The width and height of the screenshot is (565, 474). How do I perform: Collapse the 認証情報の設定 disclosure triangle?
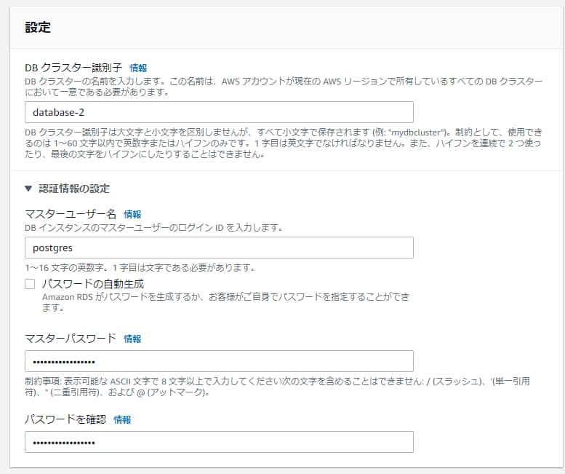28,189
